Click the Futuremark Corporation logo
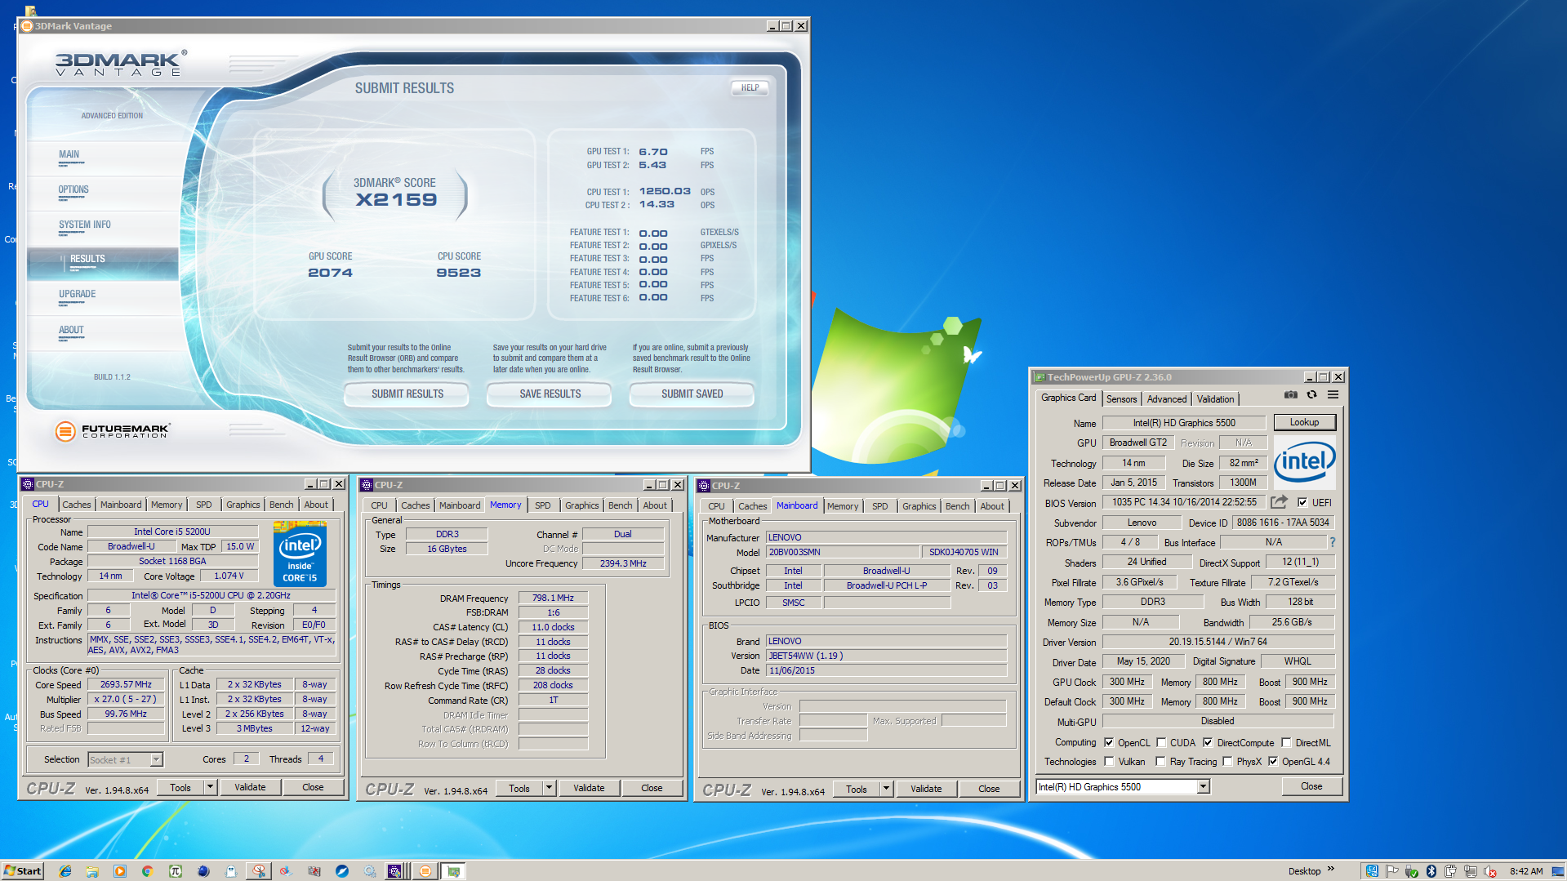Viewport: 1567px width, 881px height. tap(112, 430)
